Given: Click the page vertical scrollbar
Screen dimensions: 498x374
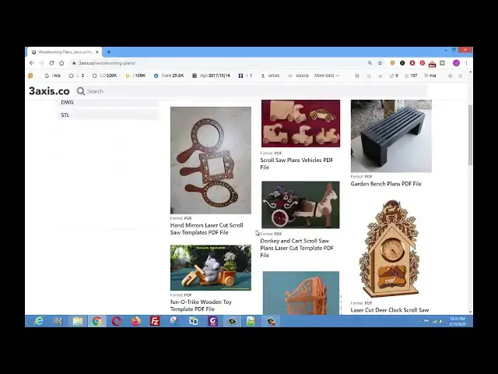Looking at the screenshot, I should (470, 135).
